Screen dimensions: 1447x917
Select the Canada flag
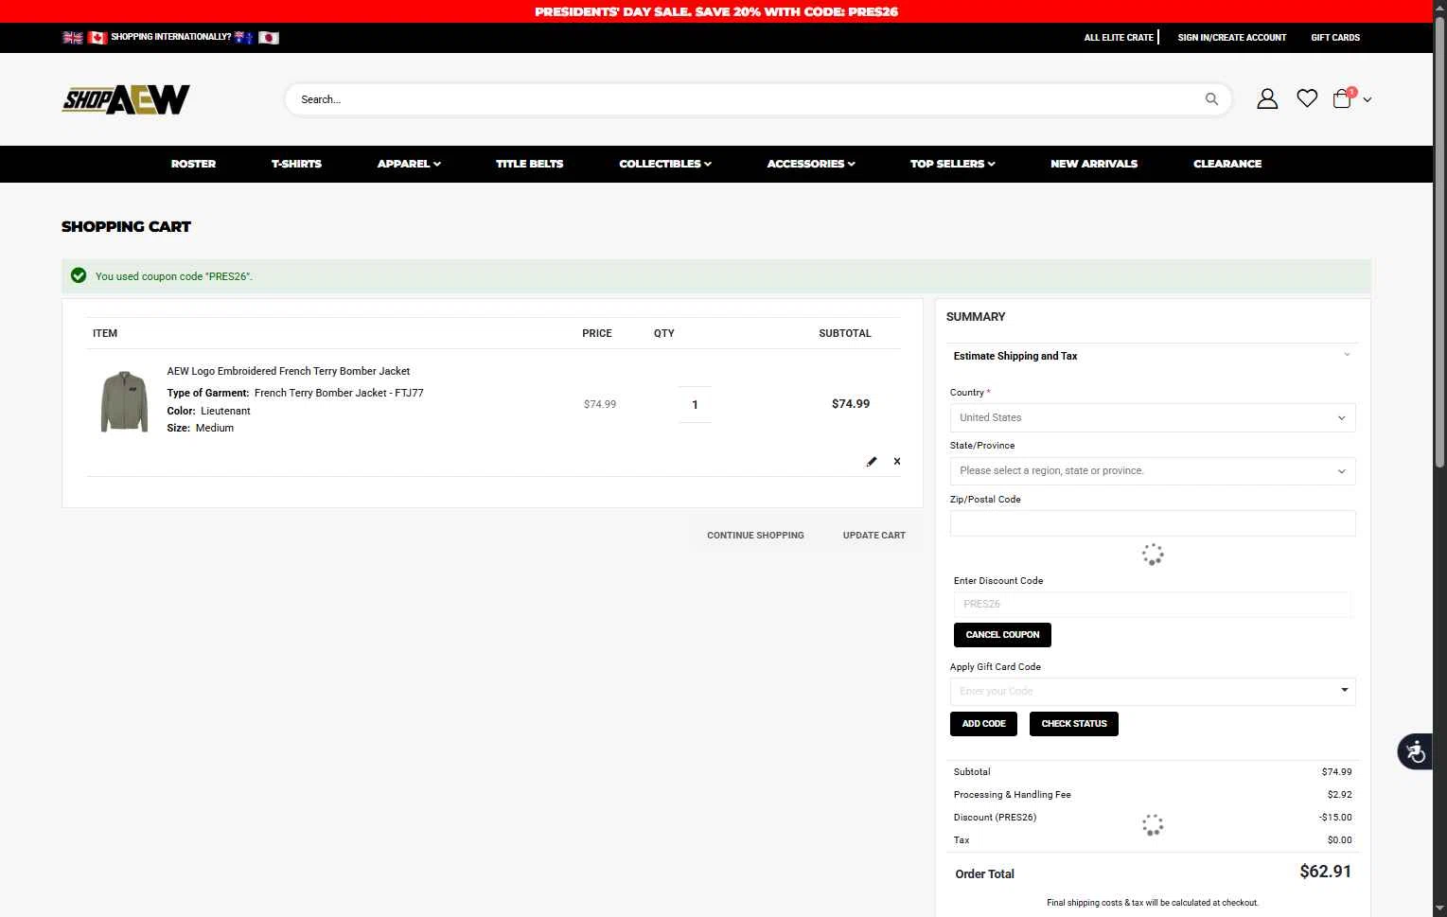click(97, 38)
